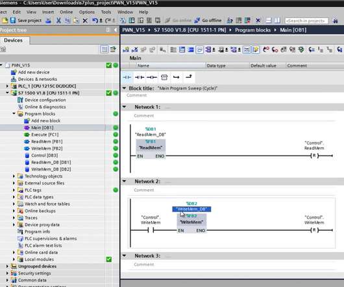Click the greyed Go online button

point(178,21)
